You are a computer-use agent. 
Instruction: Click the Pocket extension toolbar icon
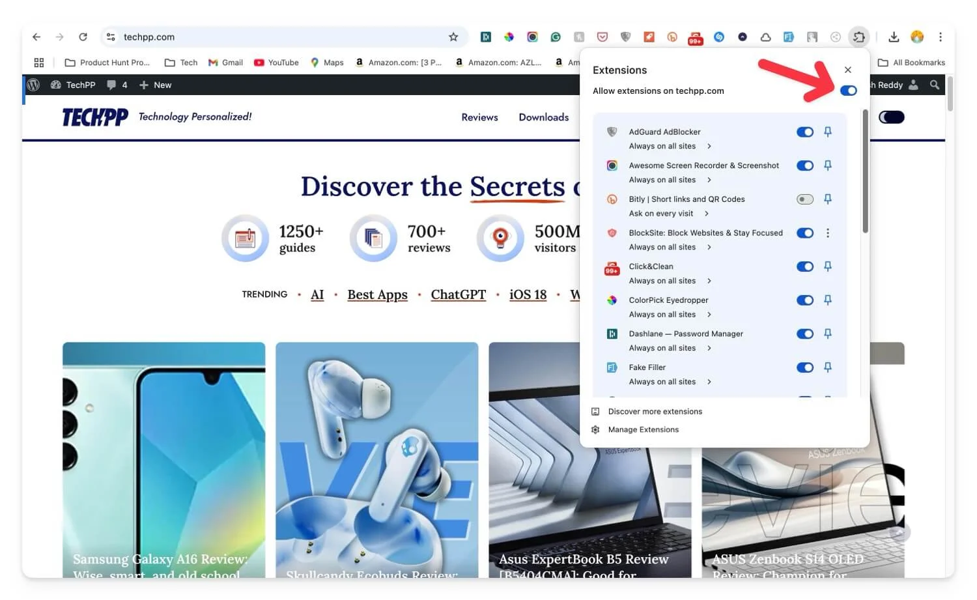coord(602,37)
